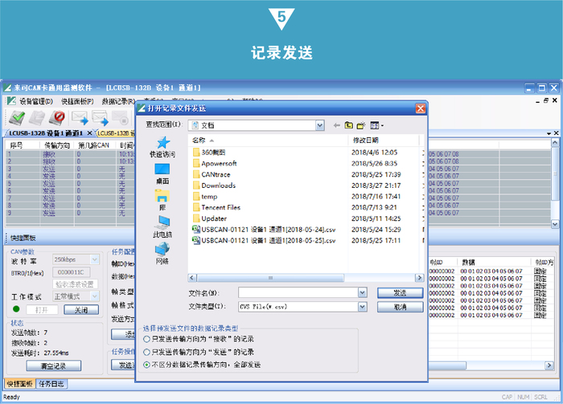Screen dimensions: 563x404
Task: Click the create new folder icon in dialog
Action: click(361, 125)
